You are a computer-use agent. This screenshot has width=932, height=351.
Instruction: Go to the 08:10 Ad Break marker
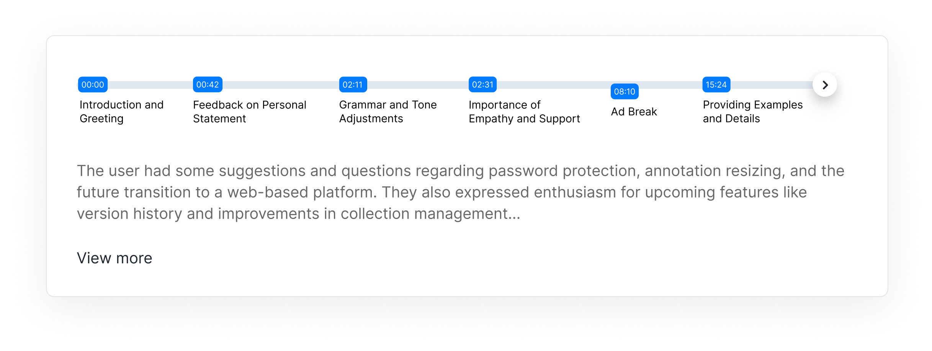[x=624, y=91]
